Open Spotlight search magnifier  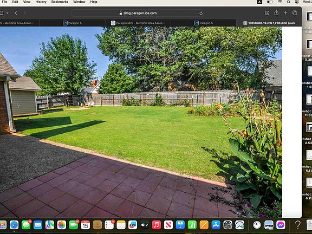[x=289, y=2]
